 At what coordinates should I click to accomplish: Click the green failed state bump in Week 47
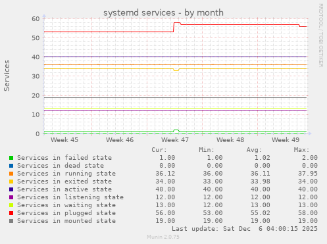point(176,130)
